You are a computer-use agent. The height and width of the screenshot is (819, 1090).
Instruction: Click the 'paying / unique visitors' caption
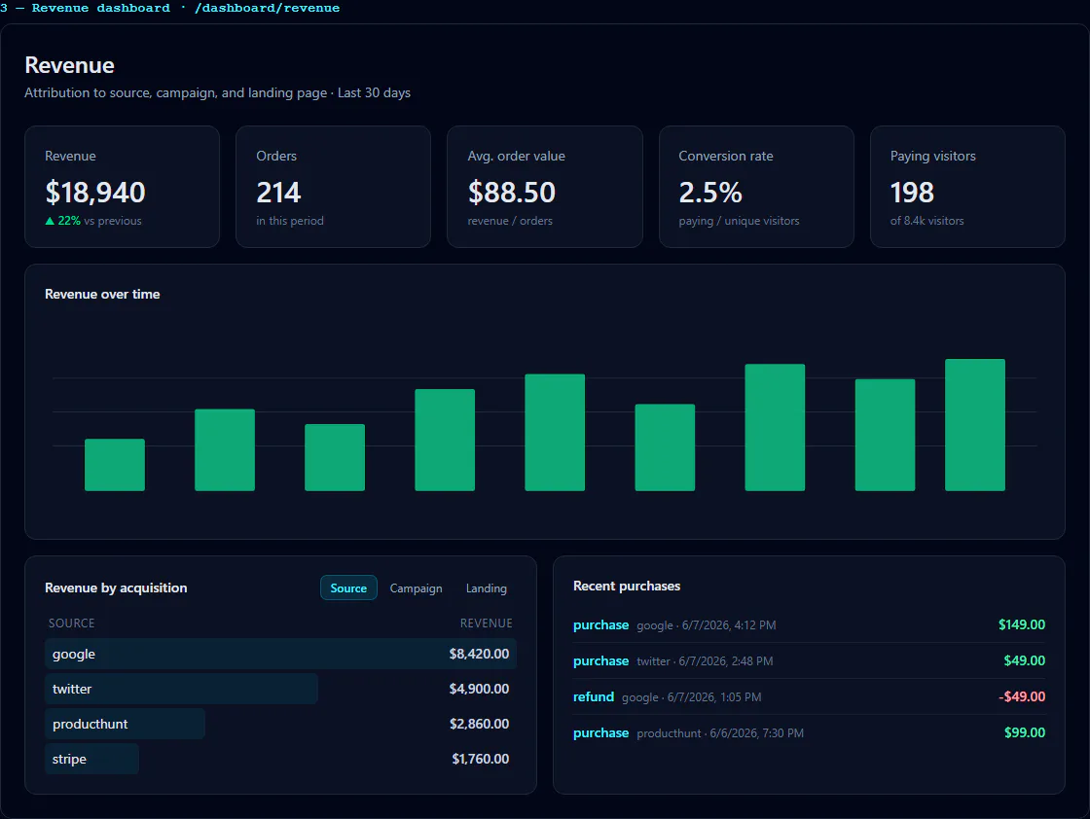point(739,221)
